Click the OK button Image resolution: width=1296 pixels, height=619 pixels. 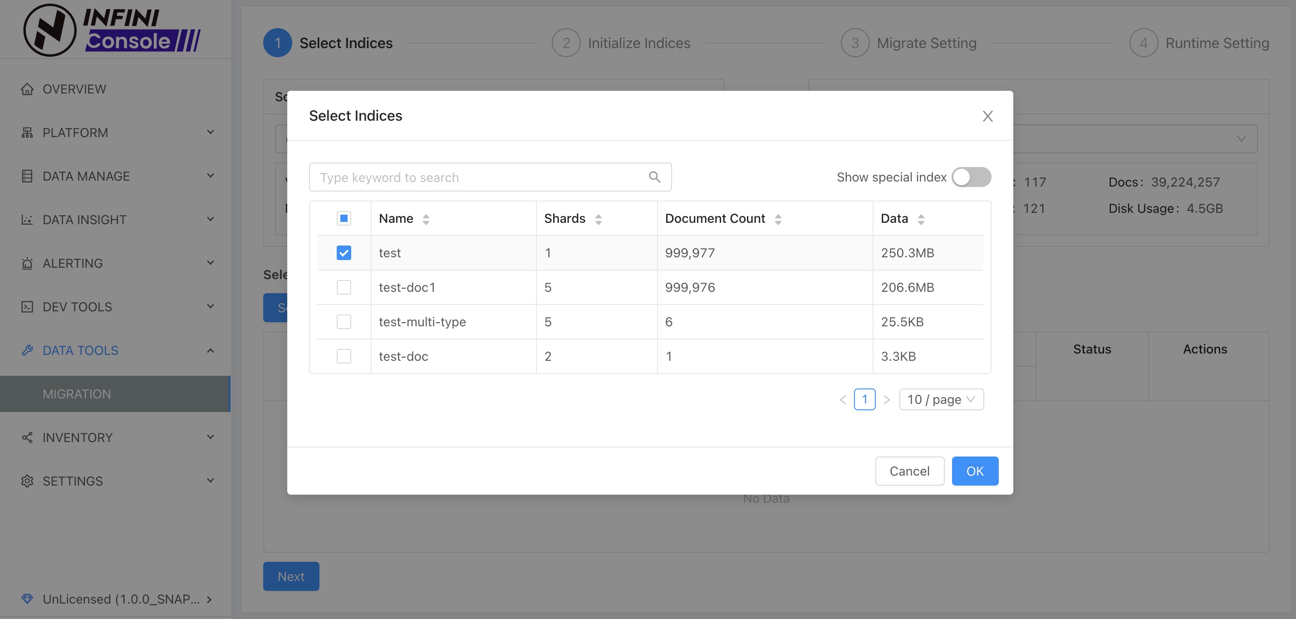(x=975, y=471)
